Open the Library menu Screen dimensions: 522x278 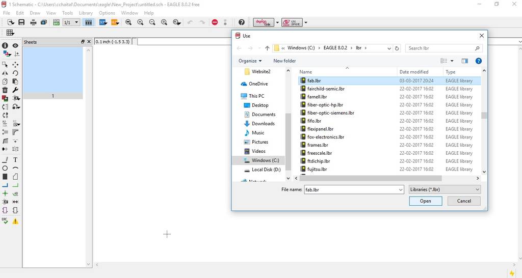[x=86, y=13]
